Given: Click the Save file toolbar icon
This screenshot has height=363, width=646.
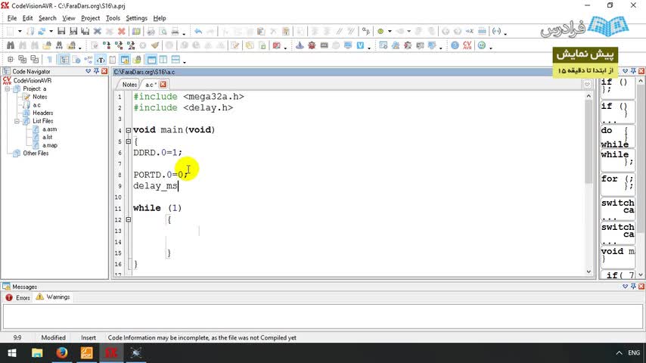Looking at the screenshot, I should [x=61, y=31].
